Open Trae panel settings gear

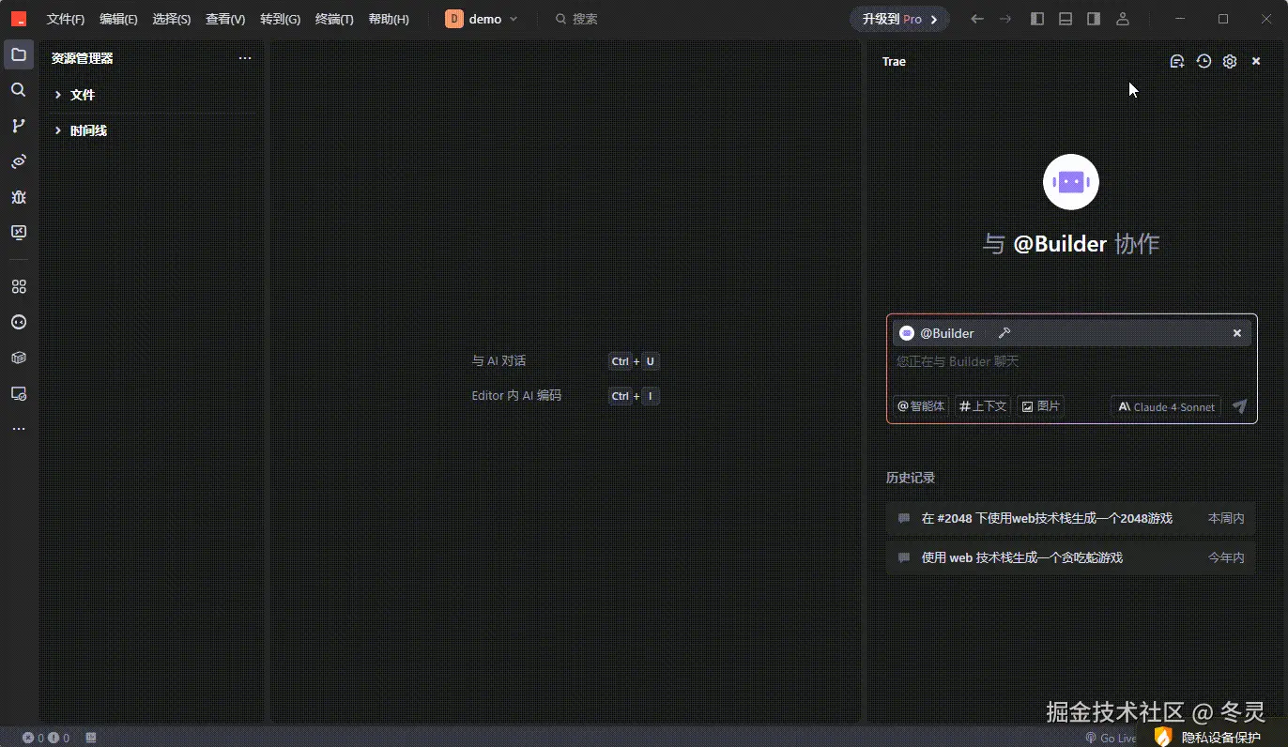click(1230, 61)
